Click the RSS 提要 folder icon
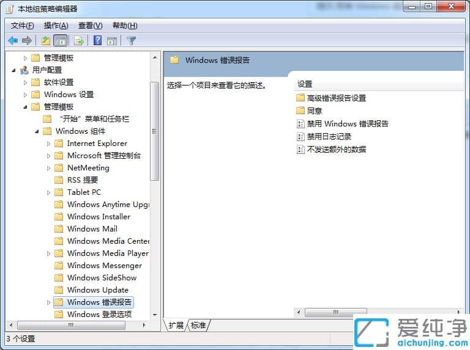Viewport: 470px width, 350px height. pos(59,180)
